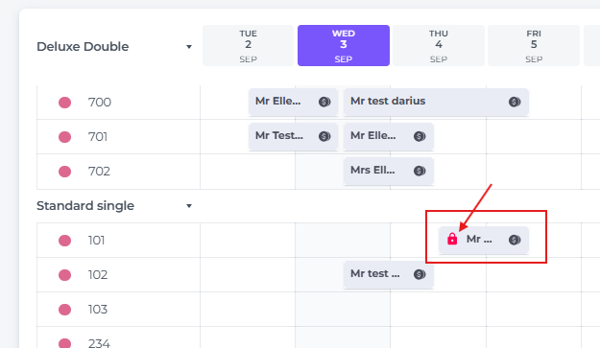The image size is (600, 348).
Task: Click the pink status dot for room 700
Action: click(x=64, y=103)
